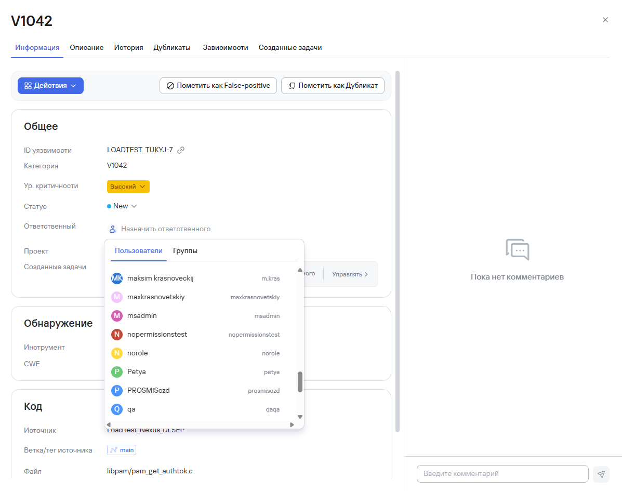Click down arrow of user list scrollbar
622x491 pixels.
(300, 417)
